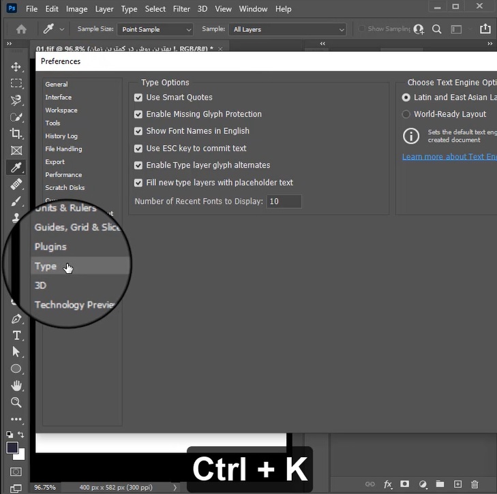Image resolution: width=497 pixels, height=494 pixels.
Task: Select the Crop tool
Action: tap(16, 134)
